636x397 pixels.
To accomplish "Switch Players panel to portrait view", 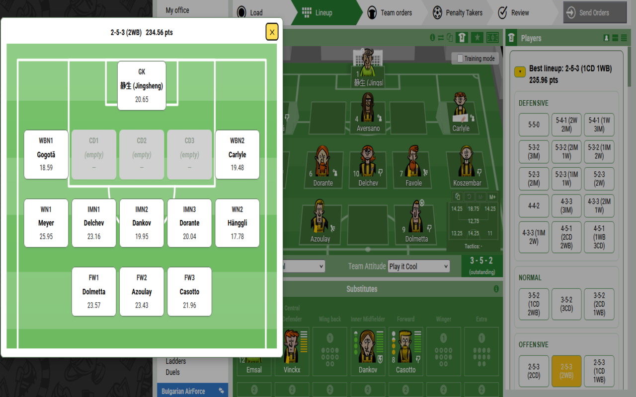I will click(x=607, y=38).
